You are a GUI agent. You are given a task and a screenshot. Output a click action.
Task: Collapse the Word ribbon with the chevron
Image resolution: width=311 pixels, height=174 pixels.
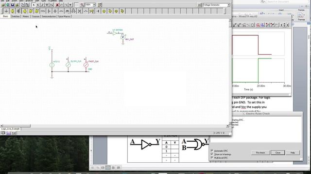point(302,6)
